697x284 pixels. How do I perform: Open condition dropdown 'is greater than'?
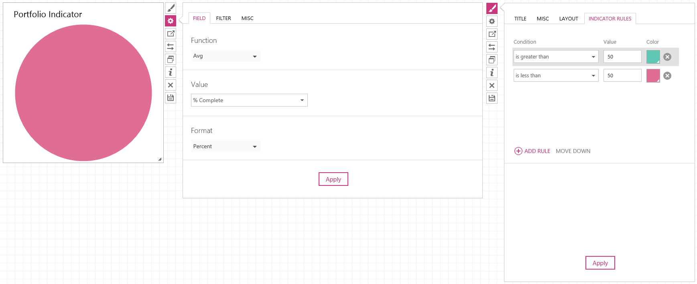pyautogui.click(x=556, y=56)
